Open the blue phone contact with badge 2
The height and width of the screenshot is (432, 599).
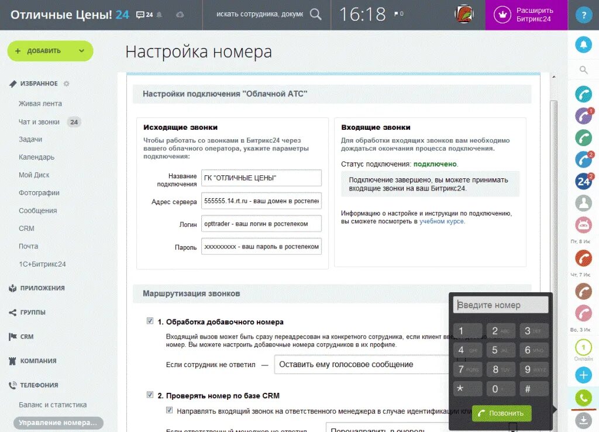[583, 160]
